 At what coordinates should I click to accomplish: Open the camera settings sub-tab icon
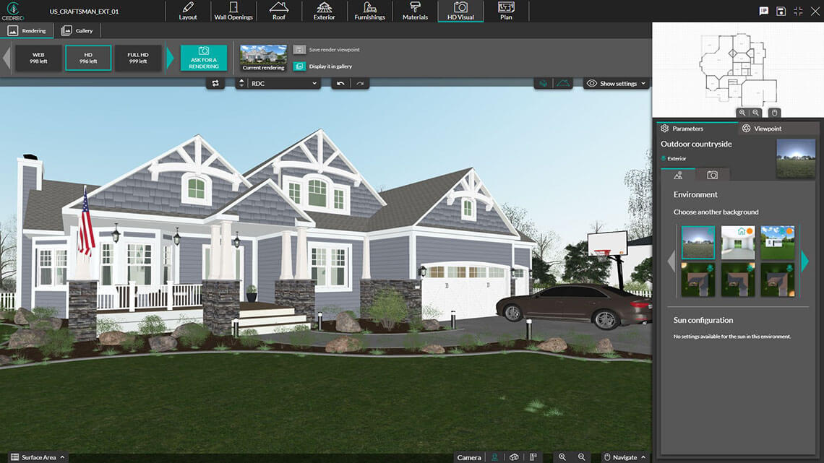712,175
